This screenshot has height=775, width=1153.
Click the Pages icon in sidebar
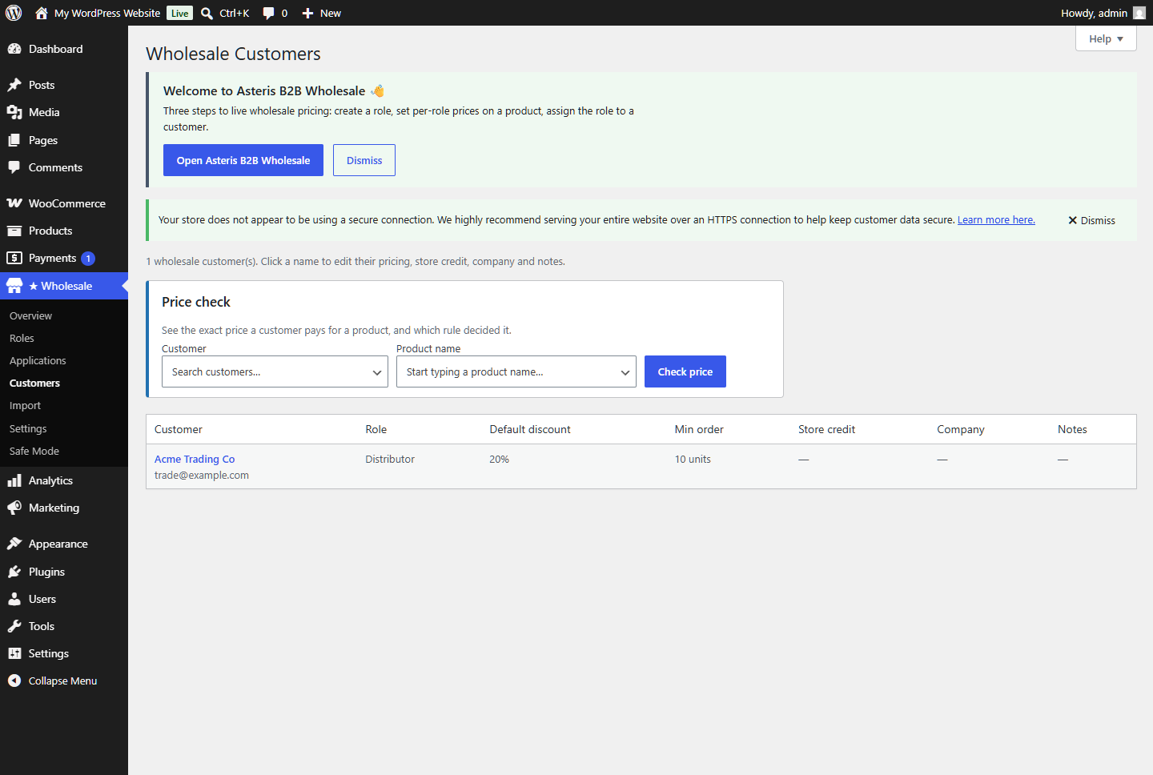click(14, 140)
